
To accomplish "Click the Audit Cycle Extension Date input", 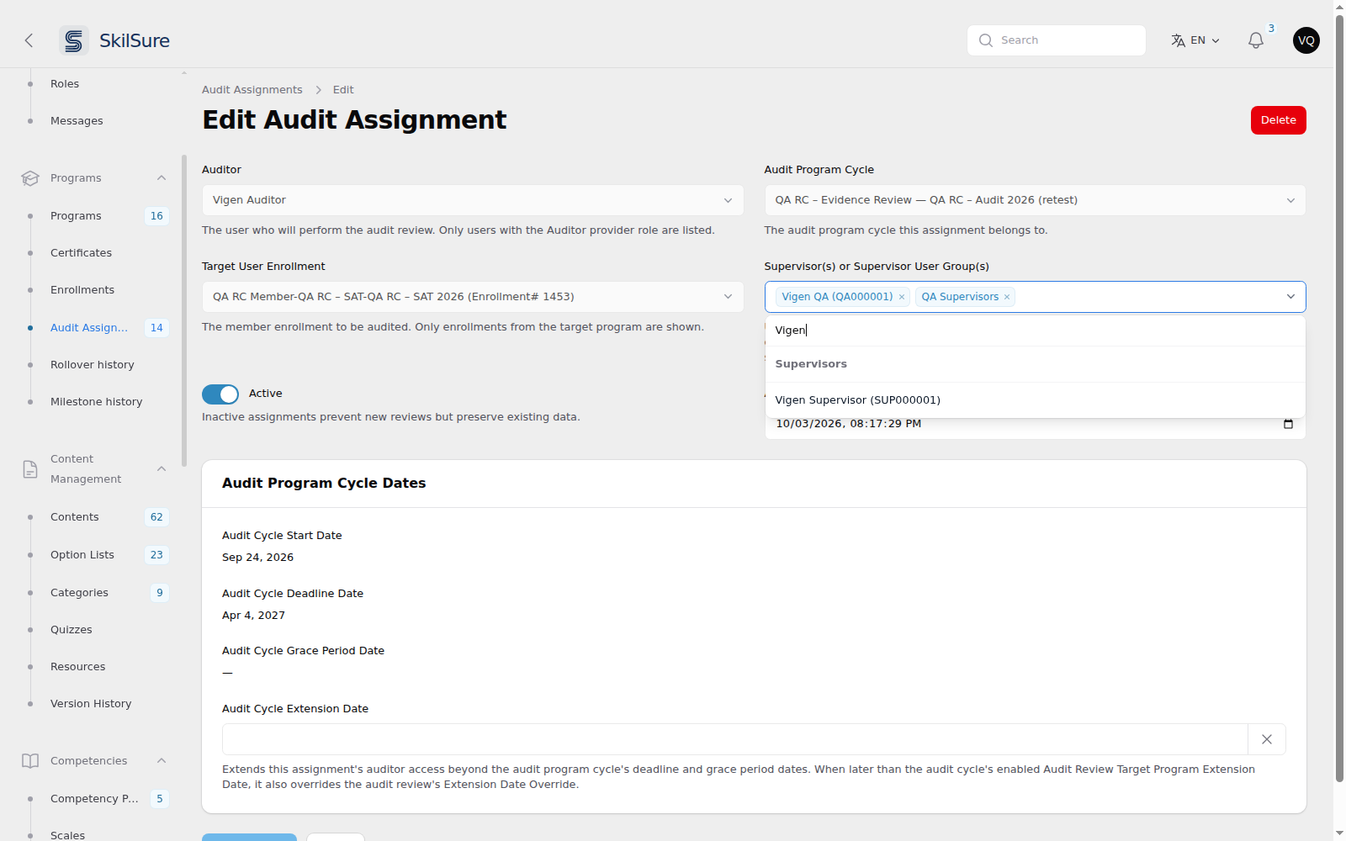I will pyautogui.click(x=735, y=739).
